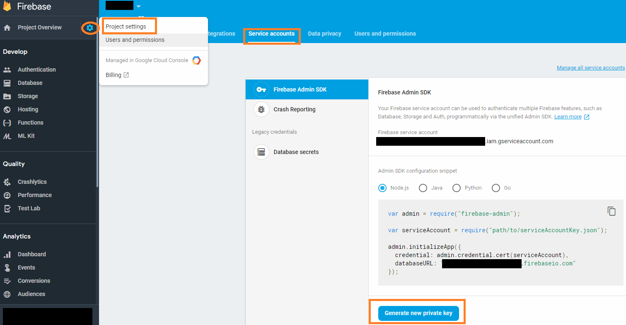Viewport: 626px width, 325px height.
Task: Open Audiences in the sidebar
Action: (x=31, y=294)
